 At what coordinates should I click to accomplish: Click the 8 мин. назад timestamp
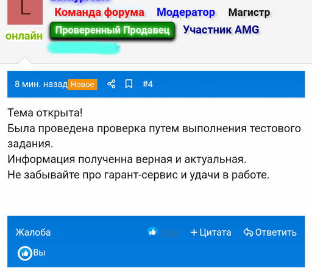(41, 84)
